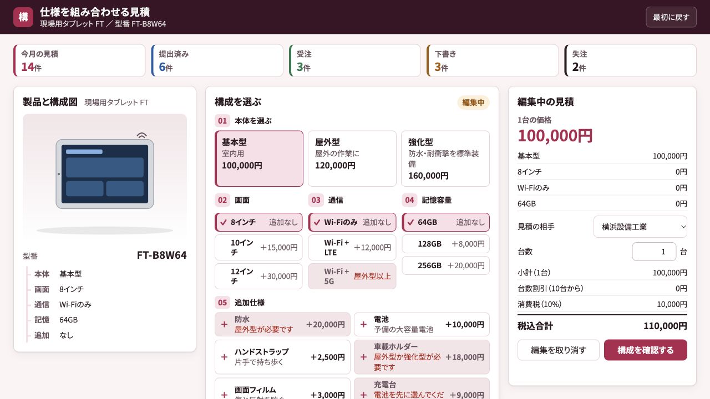
Task: Open the 見積の相手 dropdown
Action: [640, 227]
